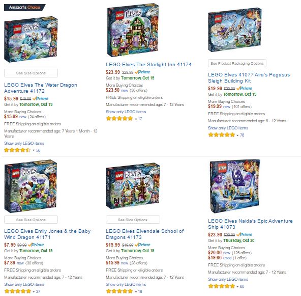Image resolution: width=301 pixels, height=296 pixels.
Task: Click the Amazon's Choice badge
Action: point(24,7)
